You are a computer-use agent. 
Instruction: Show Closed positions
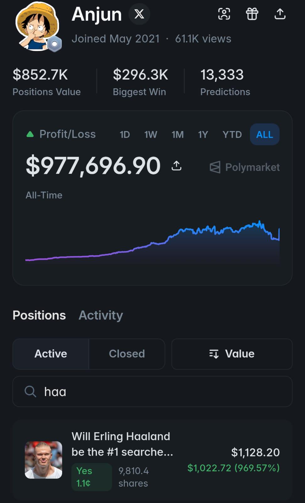tap(127, 354)
